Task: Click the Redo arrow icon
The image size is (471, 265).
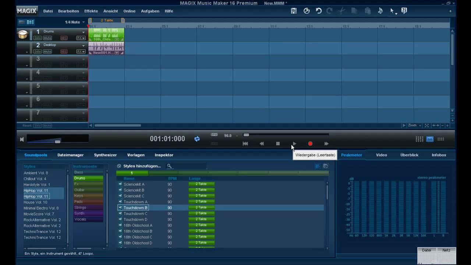Action: [x=330, y=11]
